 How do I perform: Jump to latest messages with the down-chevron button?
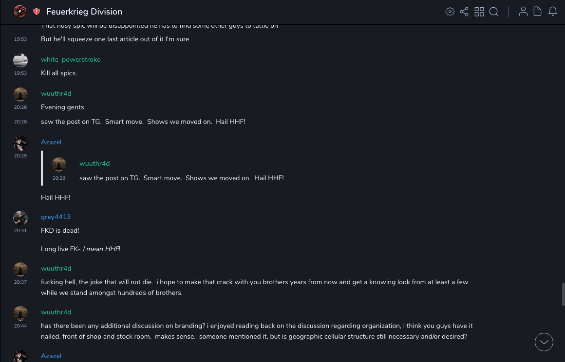(x=544, y=342)
